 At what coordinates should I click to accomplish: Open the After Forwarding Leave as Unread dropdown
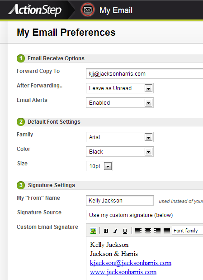pyautogui.click(x=120, y=88)
